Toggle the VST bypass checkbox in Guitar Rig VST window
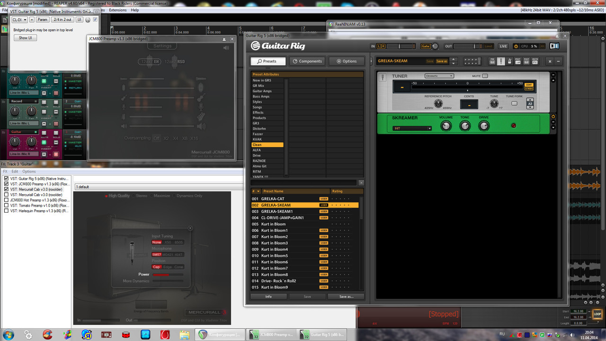 coord(95,20)
